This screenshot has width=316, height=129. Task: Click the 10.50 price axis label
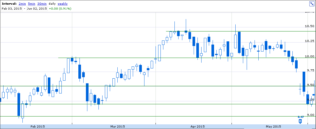(309, 26)
